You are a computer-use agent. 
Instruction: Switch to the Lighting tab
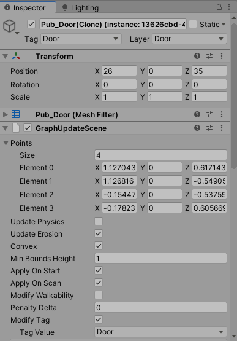tap(81, 8)
